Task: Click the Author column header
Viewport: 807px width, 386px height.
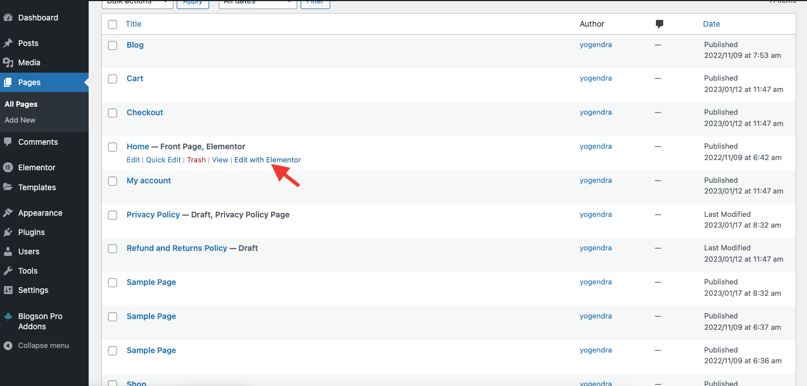Action: tap(592, 24)
